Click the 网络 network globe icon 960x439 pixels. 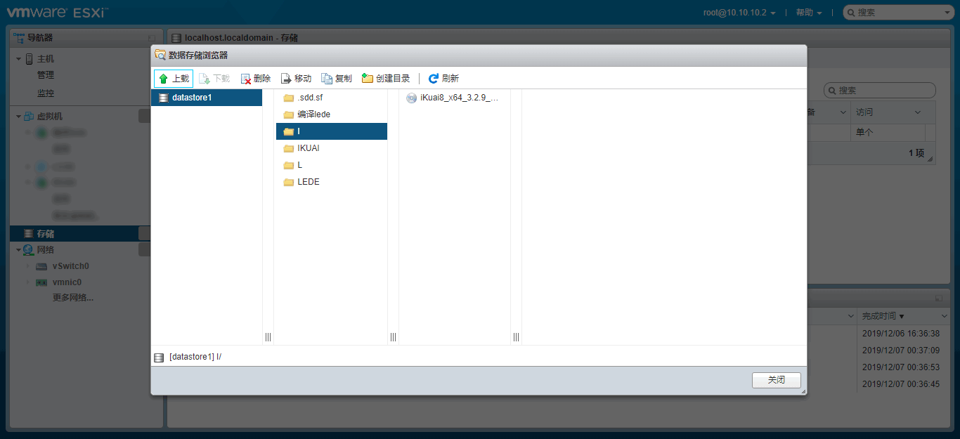[28, 250]
